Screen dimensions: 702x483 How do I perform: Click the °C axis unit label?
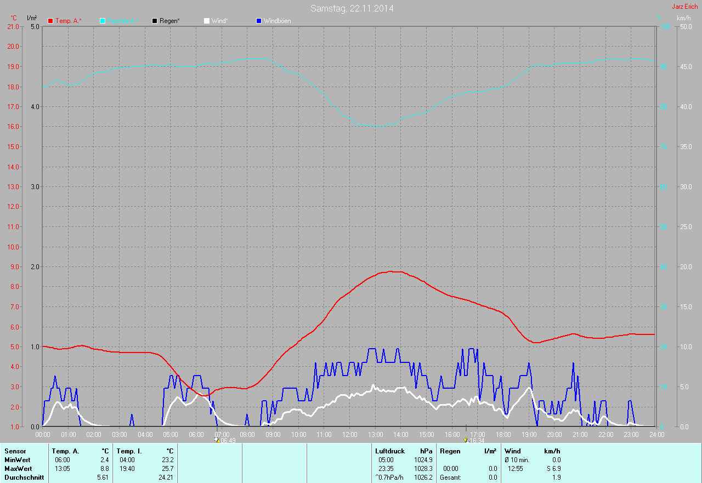(x=14, y=18)
